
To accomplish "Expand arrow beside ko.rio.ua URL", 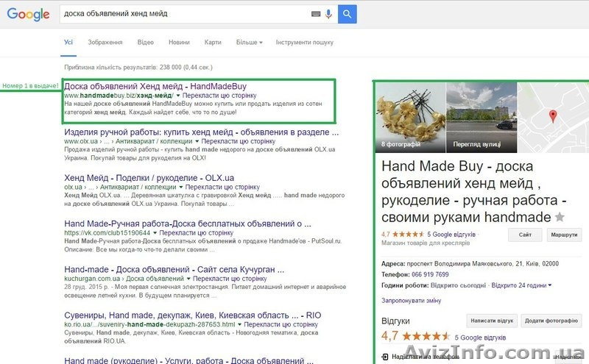I will tap(240, 324).
